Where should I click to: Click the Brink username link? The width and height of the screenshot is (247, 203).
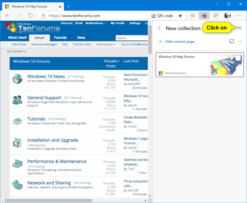pos(79,23)
